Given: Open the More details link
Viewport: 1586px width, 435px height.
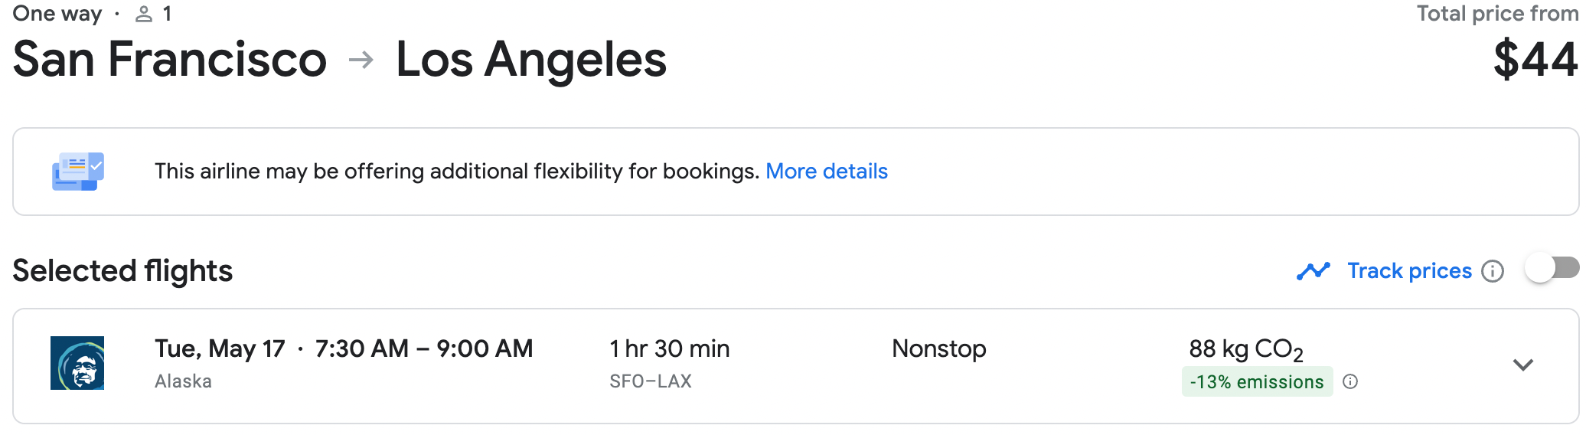Looking at the screenshot, I should click(827, 171).
